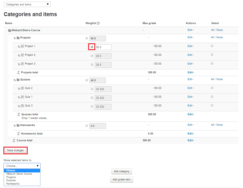
Task: Uncheck the Project 1 weight override checkbox
Action: 92,47
